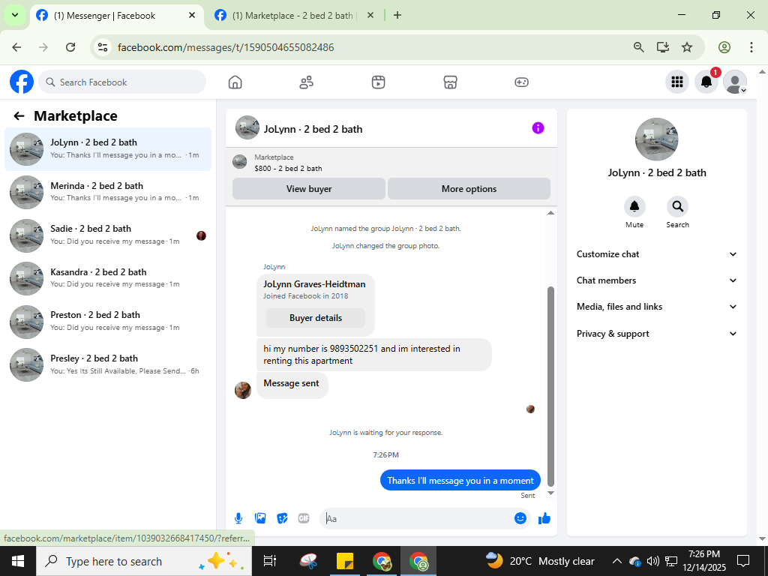Click the View buyer button
The width and height of the screenshot is (768, 576).
(309, 188)
